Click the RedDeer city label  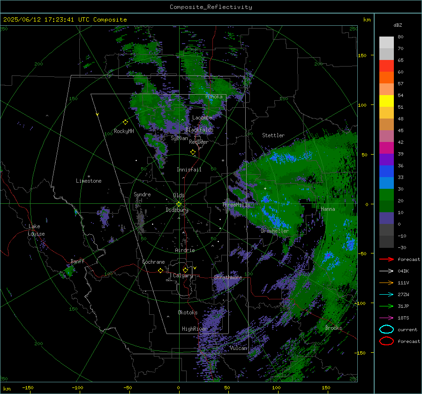pos(199,142)
